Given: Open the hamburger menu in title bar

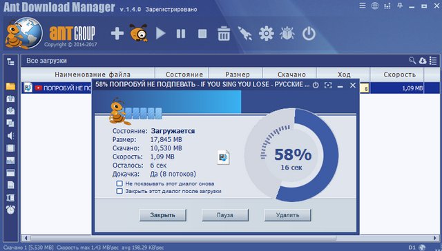Looking at the screenshot, I should (x=363, y=6).
